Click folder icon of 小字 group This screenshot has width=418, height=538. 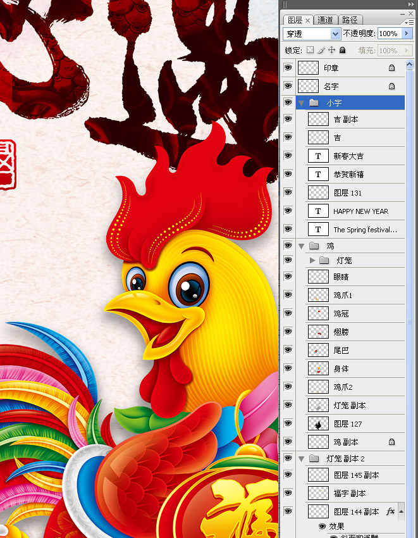[314, 103]
